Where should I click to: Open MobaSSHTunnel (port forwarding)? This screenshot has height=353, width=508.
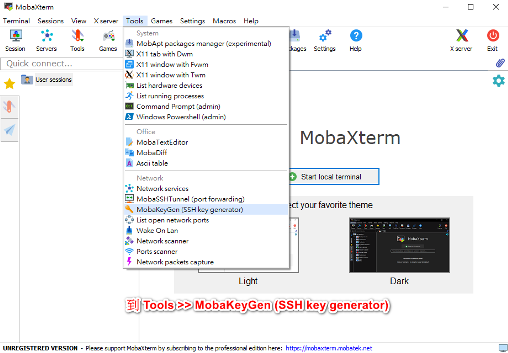click(206, 199)
